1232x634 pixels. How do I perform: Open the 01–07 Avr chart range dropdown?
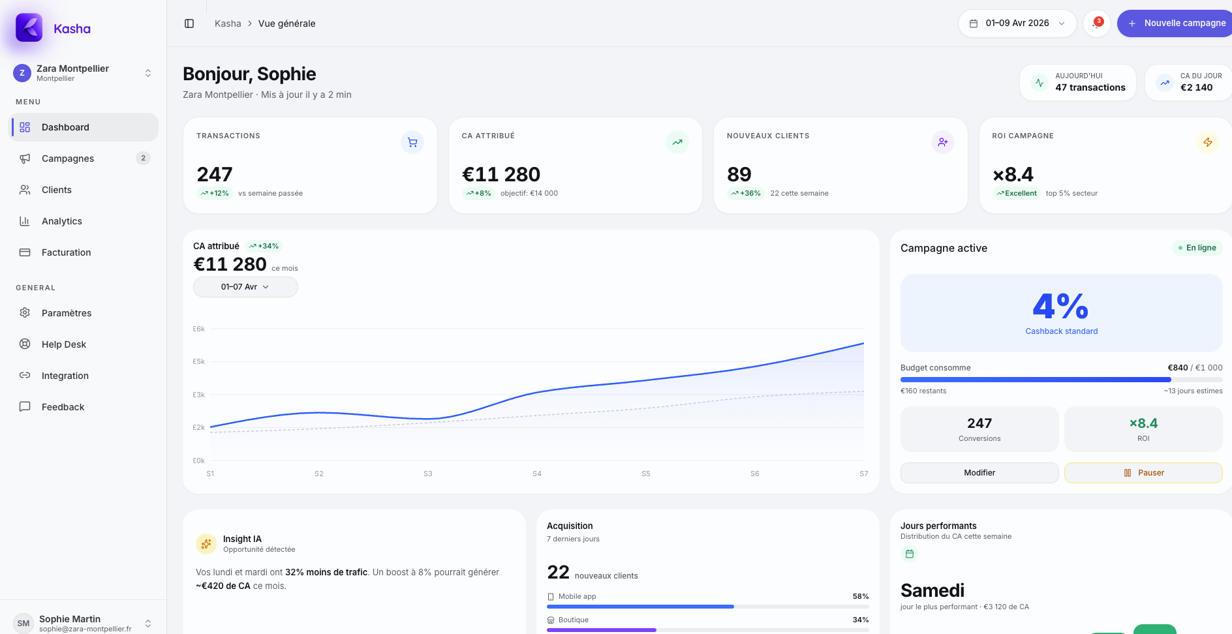tap(245, 287)
